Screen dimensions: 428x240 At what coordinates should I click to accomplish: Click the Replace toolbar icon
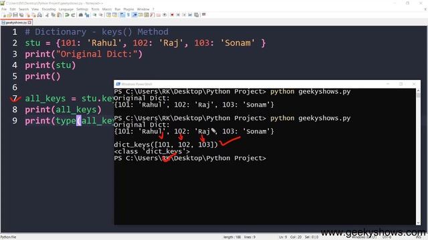pos(87,15)
